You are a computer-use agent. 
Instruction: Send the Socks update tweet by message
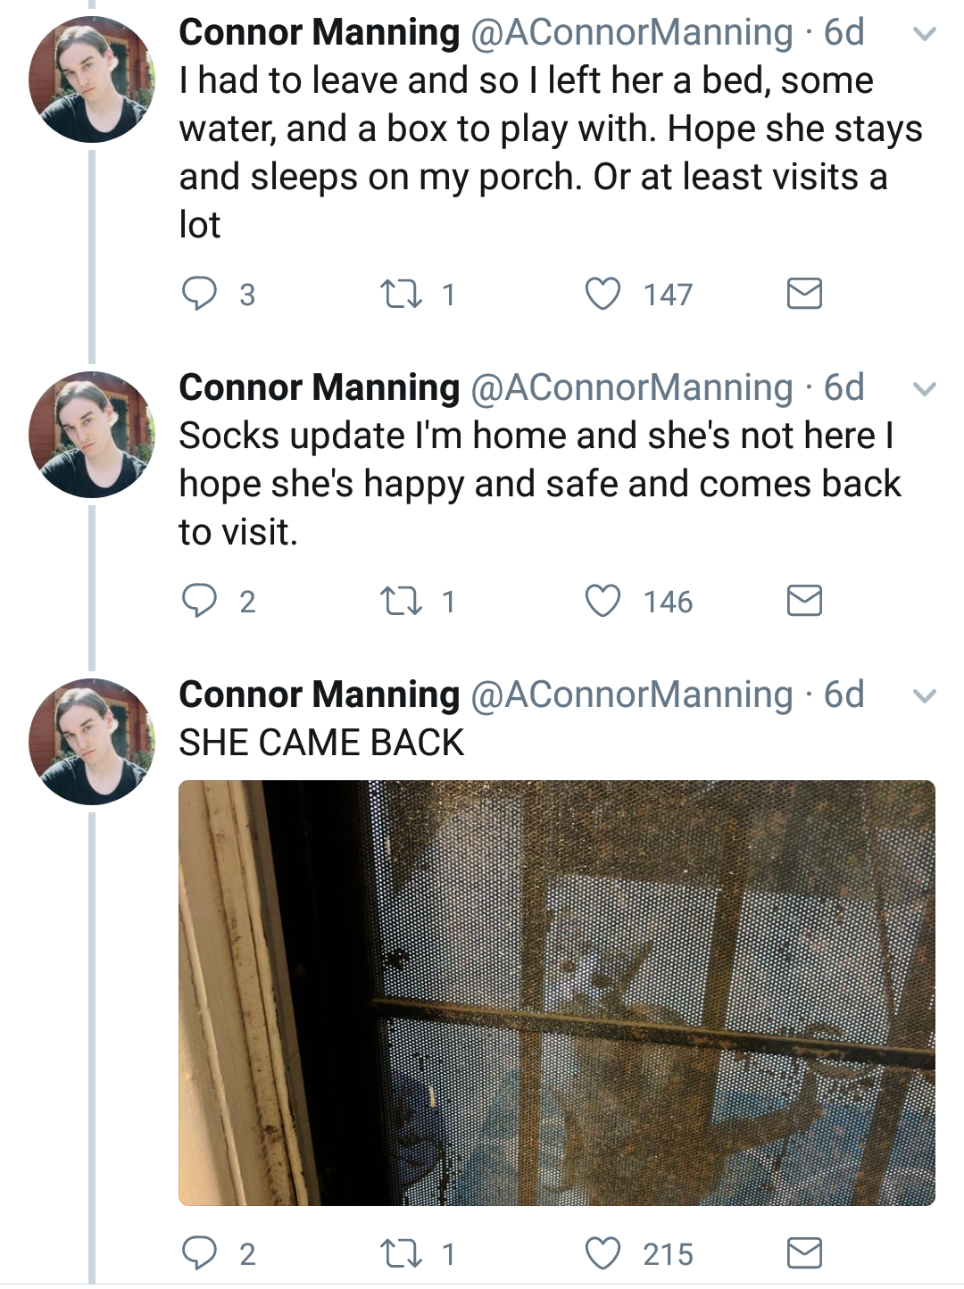804,601
